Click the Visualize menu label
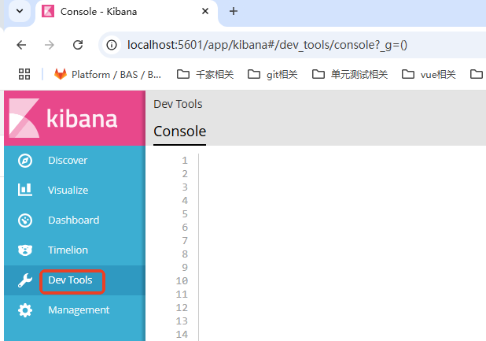The height and width of the screenshot is (341, 486). point(68,191)
